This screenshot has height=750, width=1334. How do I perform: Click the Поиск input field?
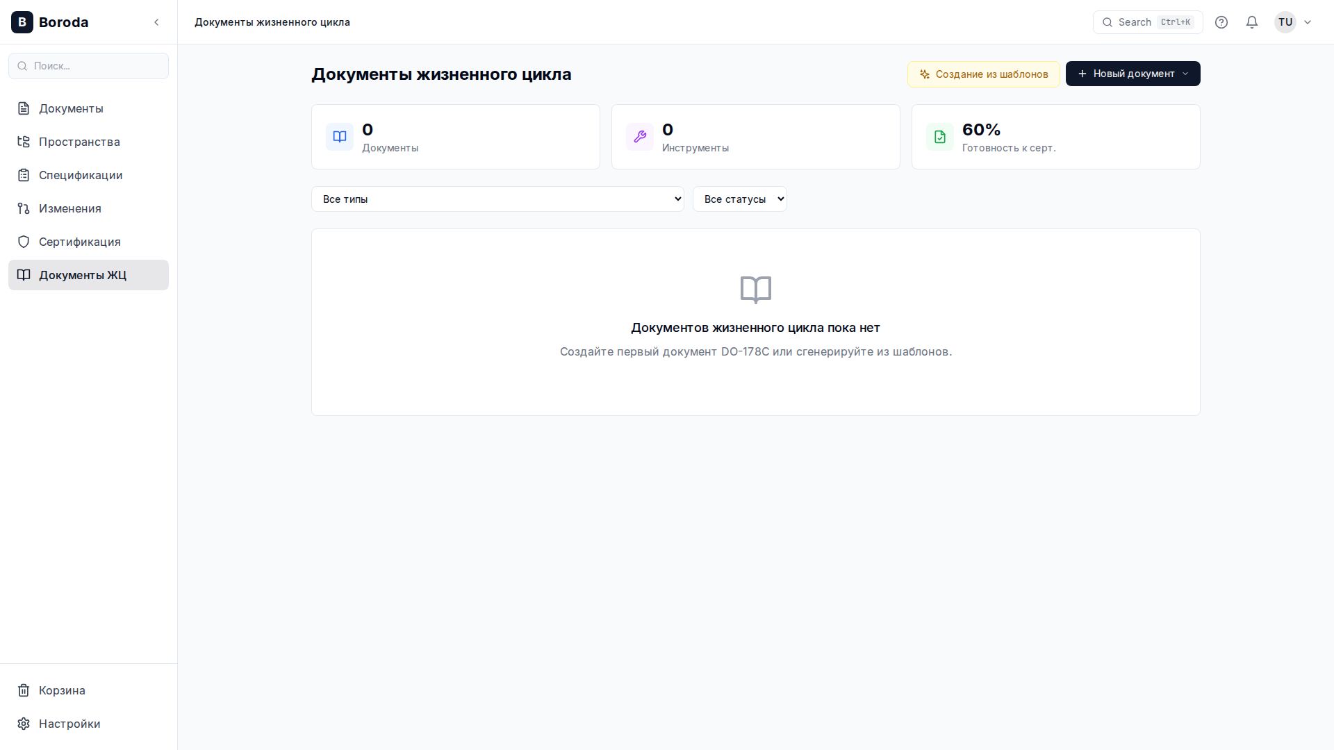pos(88,65)
